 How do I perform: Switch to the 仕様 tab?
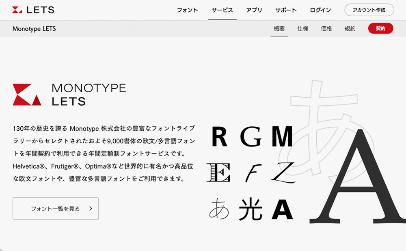point(302,28)
